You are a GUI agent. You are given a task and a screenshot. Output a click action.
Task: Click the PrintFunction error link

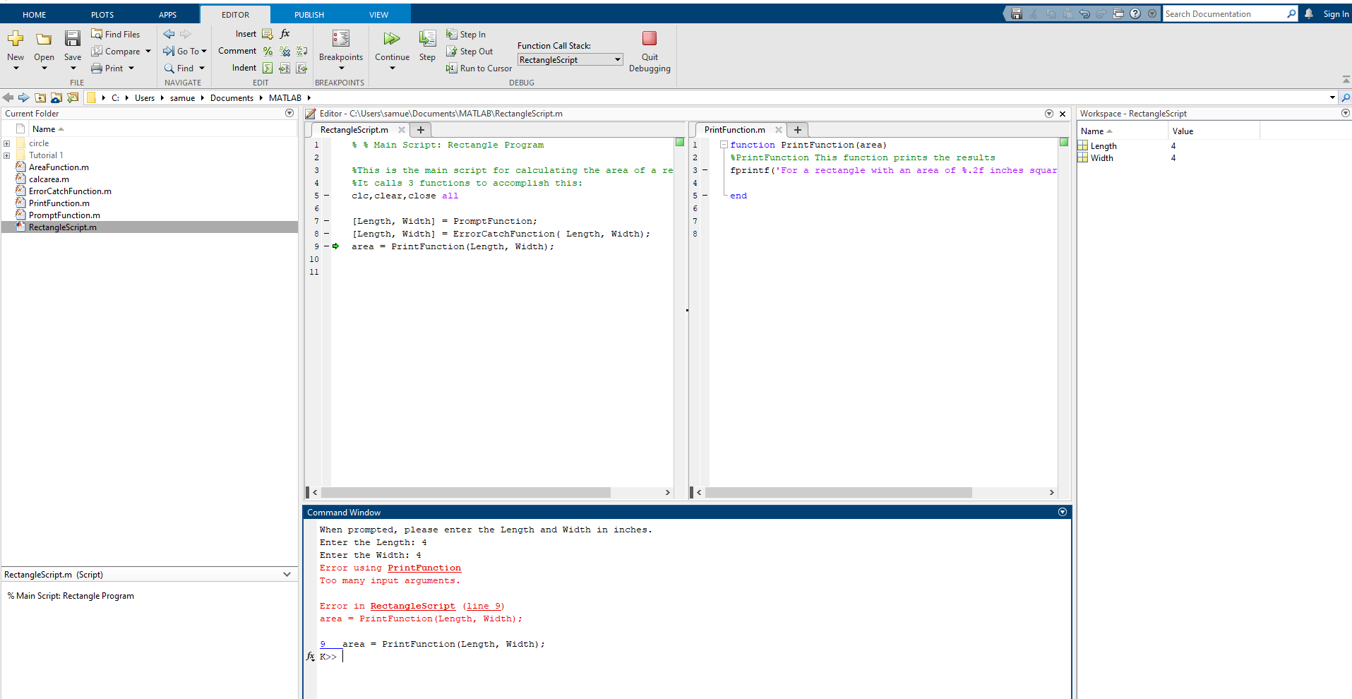(424, 568)
